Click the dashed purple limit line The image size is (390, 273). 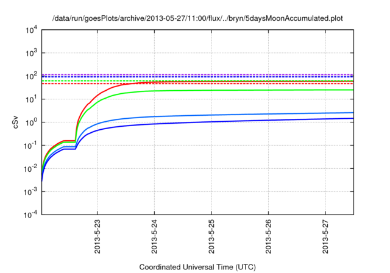click(x=197, y=74)
